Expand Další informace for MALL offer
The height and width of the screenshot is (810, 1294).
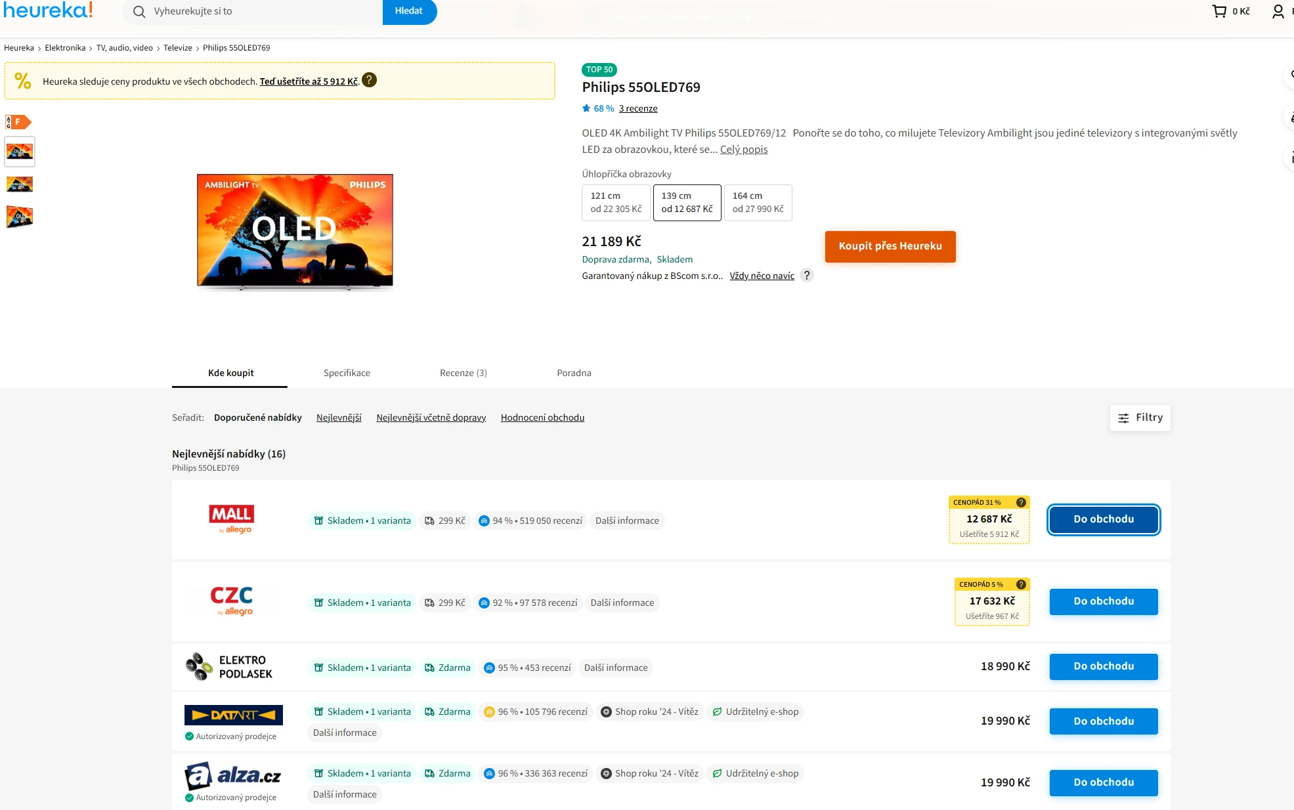(x=627, y=521)
